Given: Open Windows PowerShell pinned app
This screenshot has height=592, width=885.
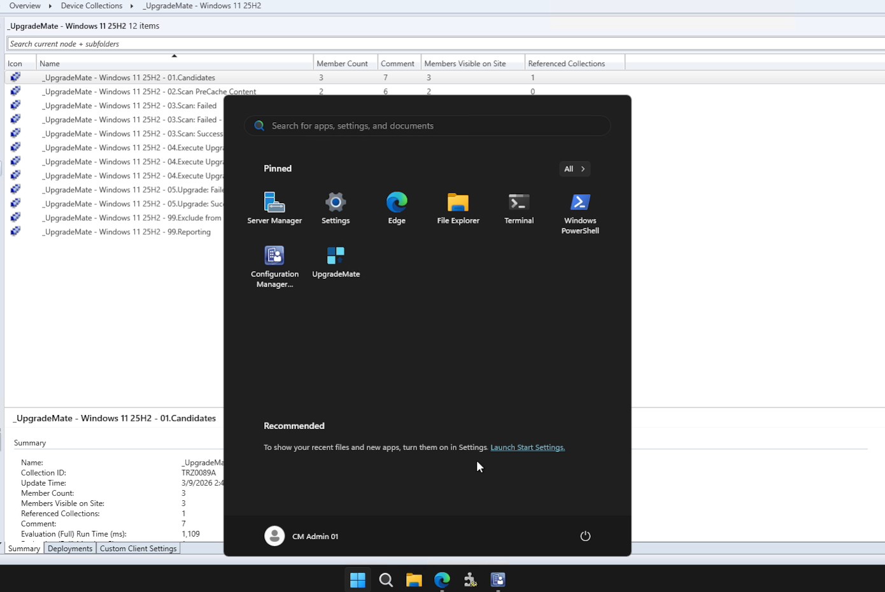Looking at the screenshot, I should click(x=580, y=213).
